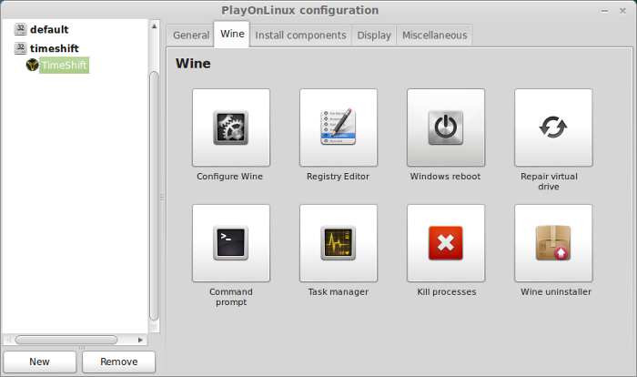This screenshot has width=637, height=377.
Task: Select the timeshift virtual drive
Action: [x=54, y=48]
